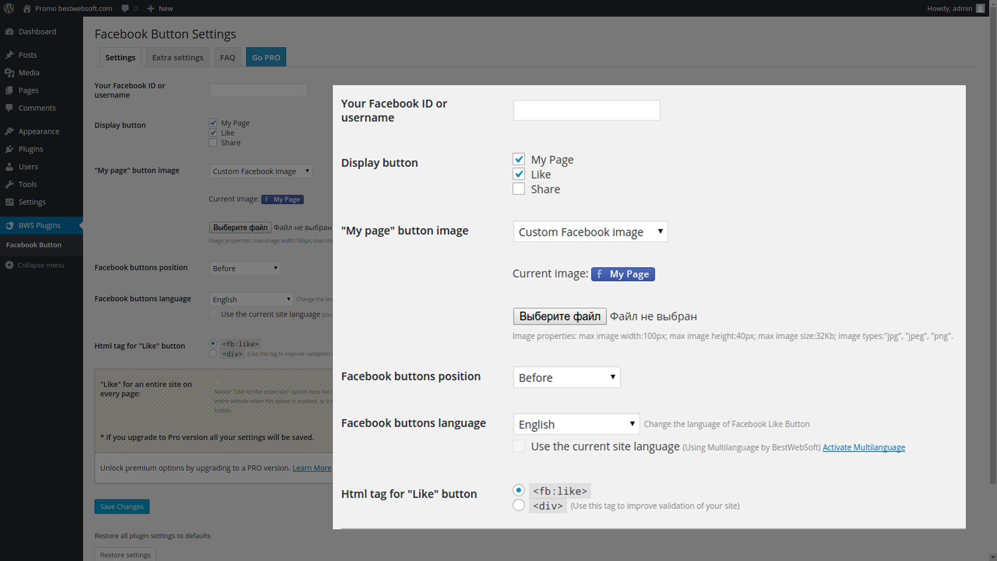Open the Before dropdown in the enlarged preview
Screen dimensions: 997x561
(567, 377)
